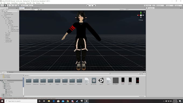Toggle Persp projection label
183x103 pixels.
click(141, 20)
